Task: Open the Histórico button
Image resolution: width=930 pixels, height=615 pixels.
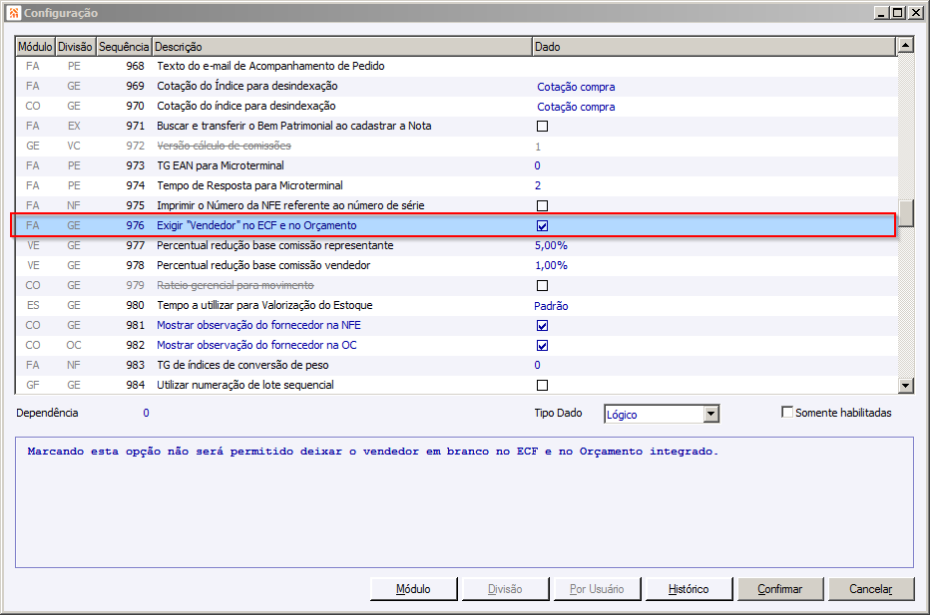Action: [x=689, y=589]
